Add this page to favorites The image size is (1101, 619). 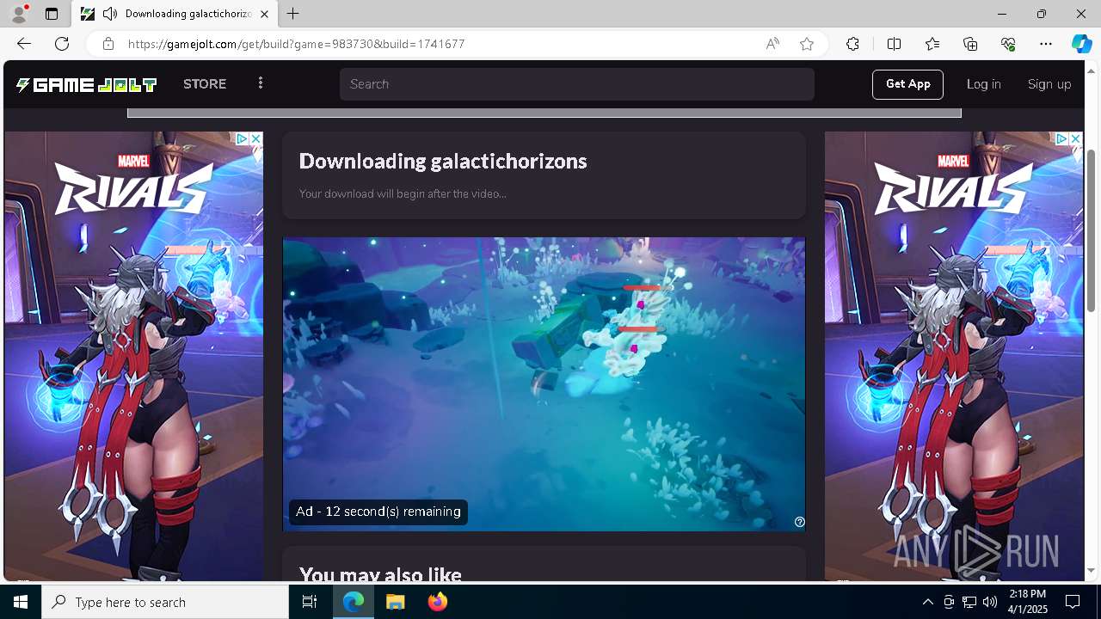point(807,44)
